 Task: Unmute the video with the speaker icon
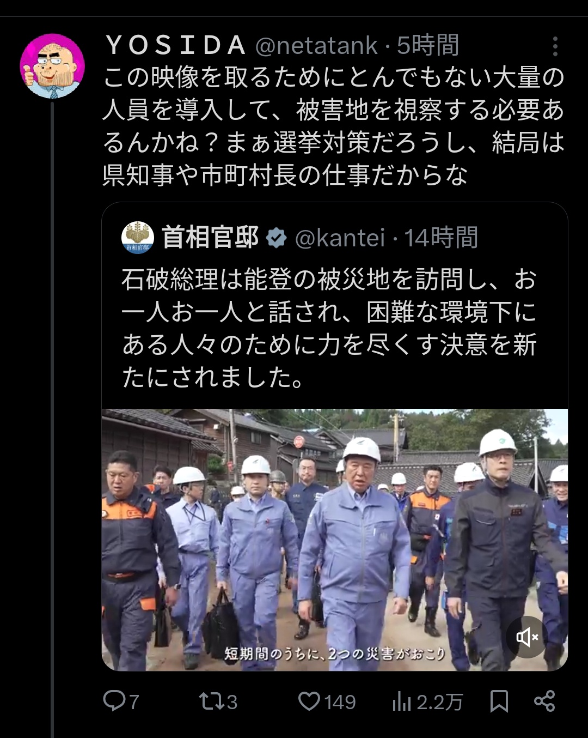[527, 637]
